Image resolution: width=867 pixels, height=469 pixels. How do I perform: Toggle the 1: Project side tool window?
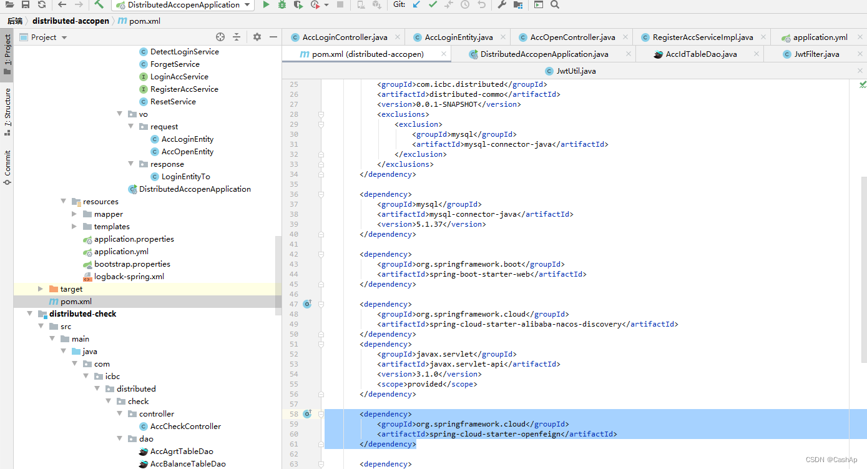point(7,54)
